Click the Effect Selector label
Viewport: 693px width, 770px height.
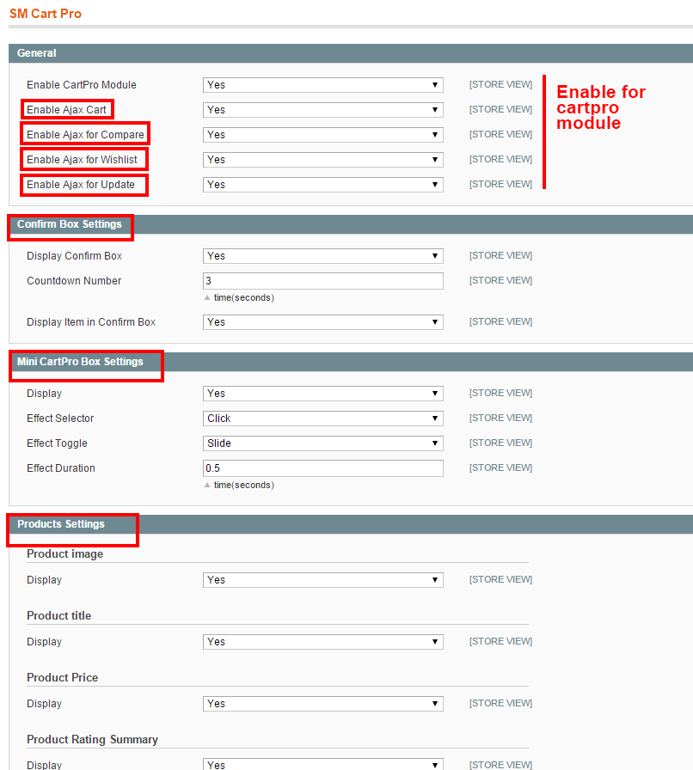(60, 419)
